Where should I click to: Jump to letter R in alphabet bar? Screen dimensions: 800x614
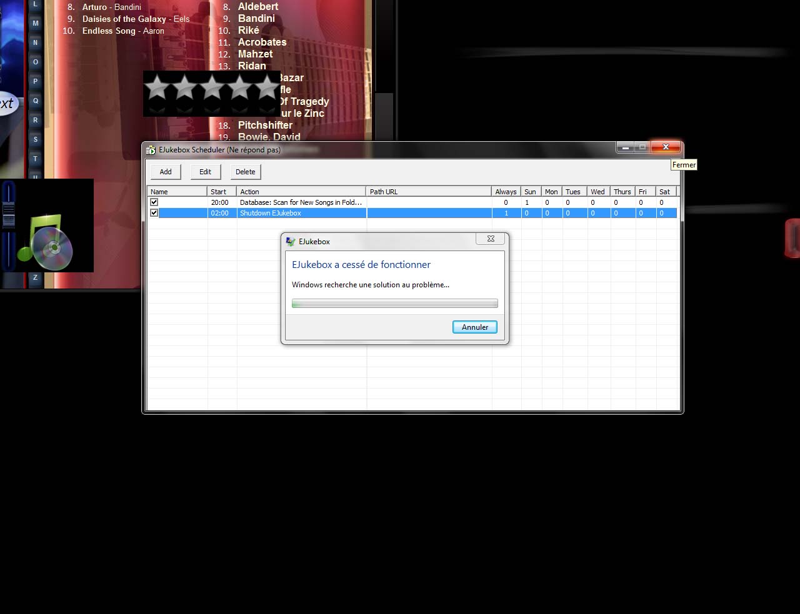coord(35,120)
